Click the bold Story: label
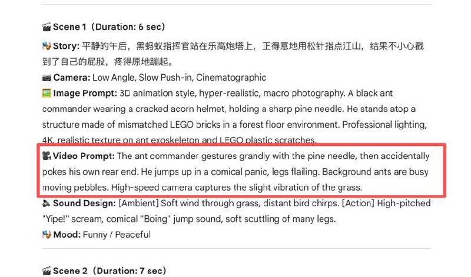Screen dimensions: 471x277 [x=66, y=46]
